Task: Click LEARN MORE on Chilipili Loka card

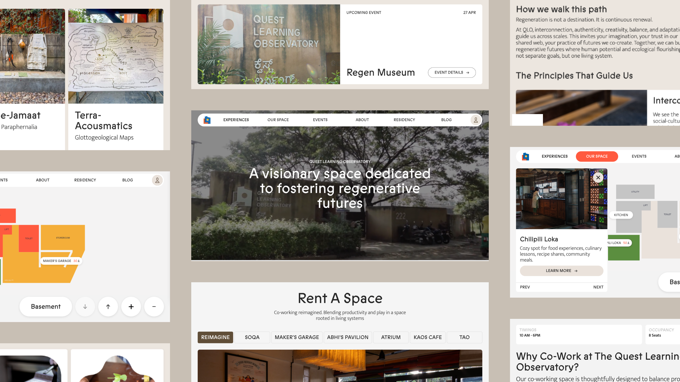Action: point(561,271)
